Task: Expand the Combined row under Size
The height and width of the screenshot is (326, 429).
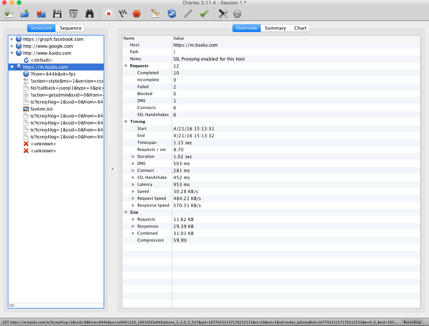Action: [133, 233]
